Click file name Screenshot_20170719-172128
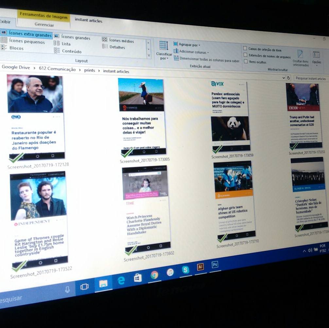The image size is (329, 328). 38,165
